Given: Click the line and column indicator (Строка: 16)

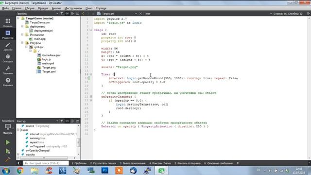Looking at the screenshot, I should 288,14.
